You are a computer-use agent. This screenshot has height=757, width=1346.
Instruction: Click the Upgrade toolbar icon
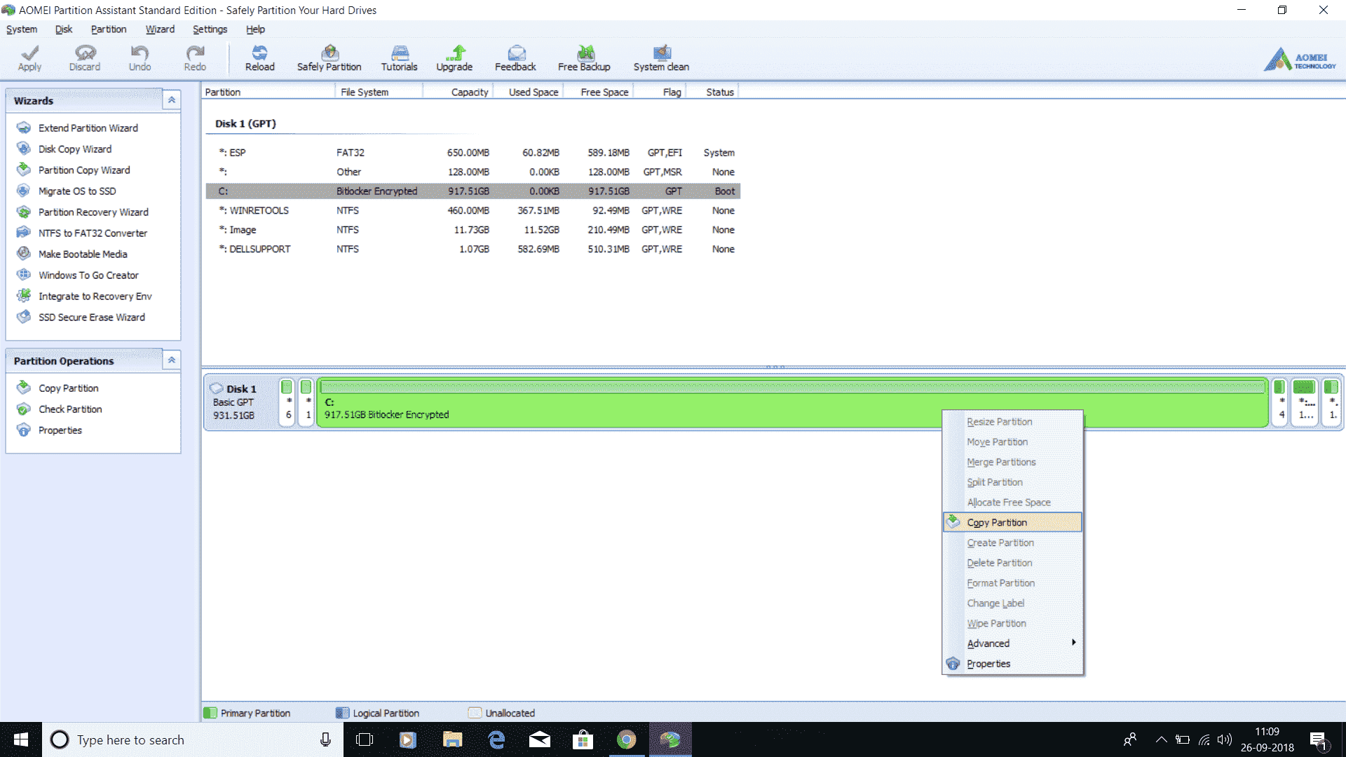454,57
